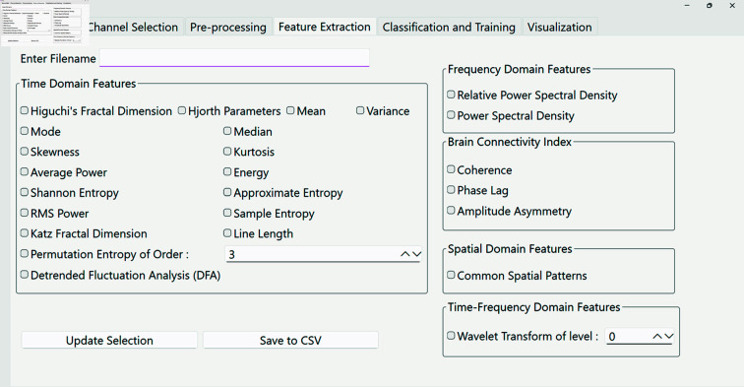This screenshot has width=744, height=387.
Task: Enable Coherence connectivity index
Action: (451, 169)
